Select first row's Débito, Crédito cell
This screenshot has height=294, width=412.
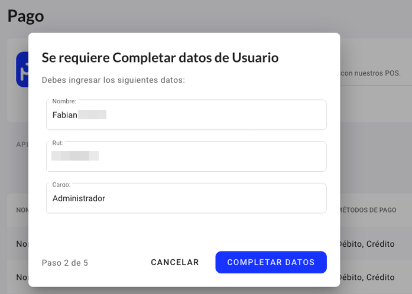367,244
